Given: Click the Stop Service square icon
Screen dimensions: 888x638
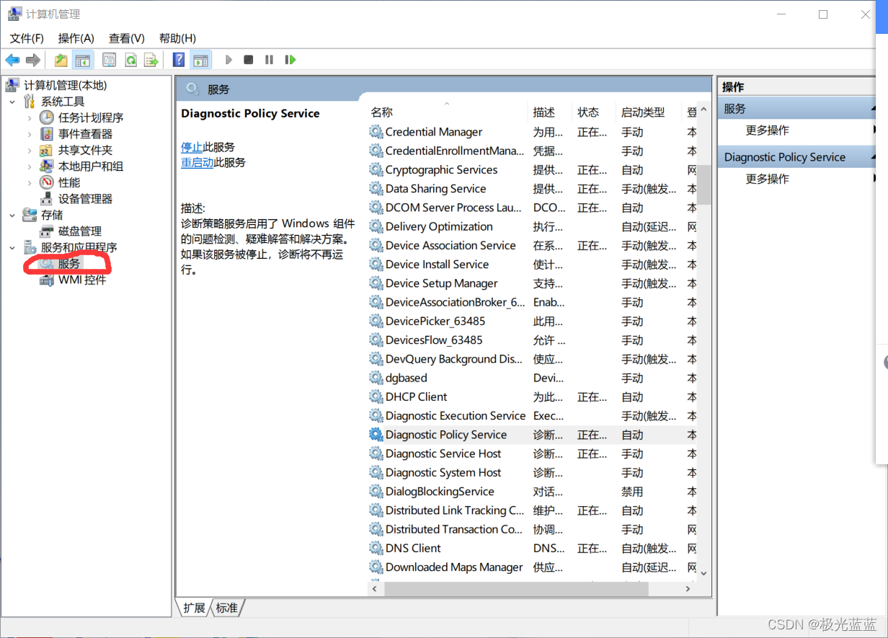Looking at the screenshot, I should 249,60.
